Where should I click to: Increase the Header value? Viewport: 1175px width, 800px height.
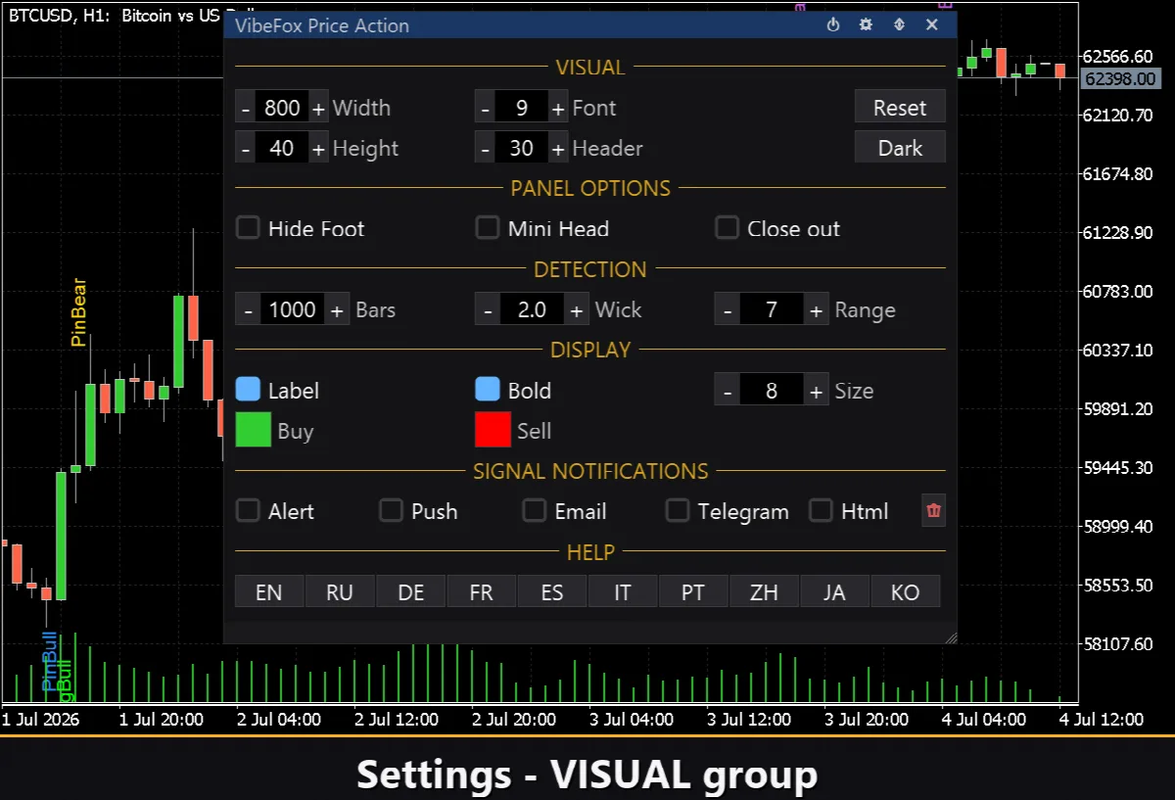tap(558, 149)
